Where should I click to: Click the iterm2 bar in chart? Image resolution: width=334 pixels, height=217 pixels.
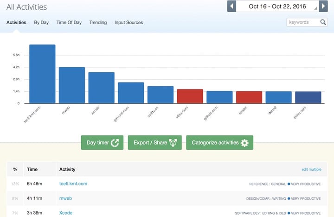pos(279,97)
